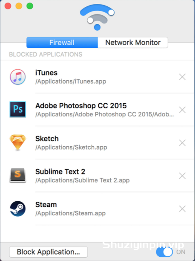Remove Sublime Text 2 from blocked list
195x261 pixels.
182,176
